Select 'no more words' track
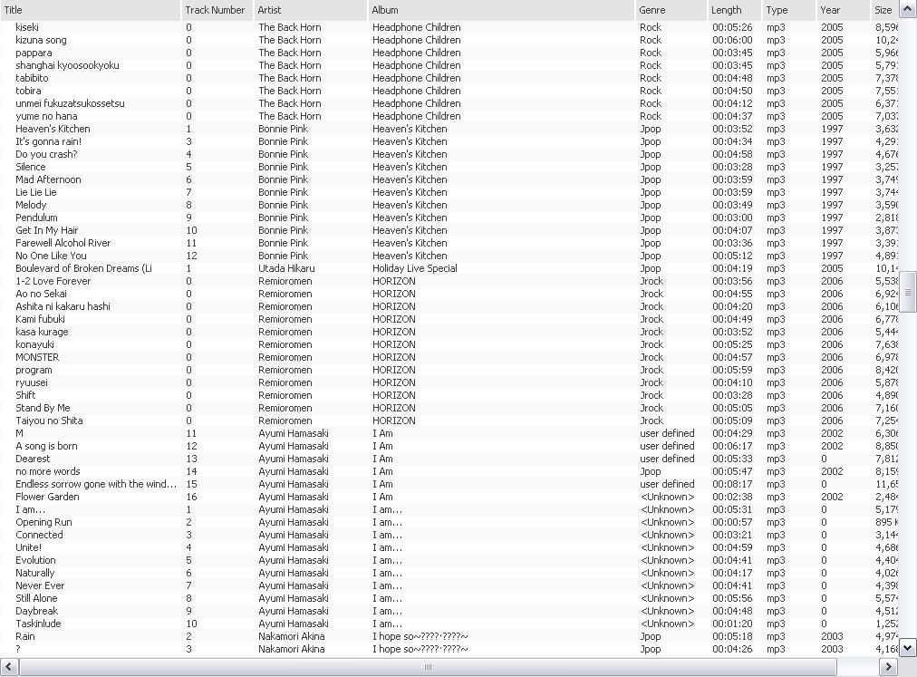Screen dimensions: 917x677 [48, 471]
